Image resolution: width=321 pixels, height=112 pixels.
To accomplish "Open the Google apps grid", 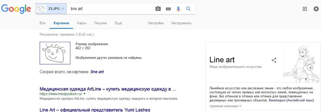I will [x=304, y=9].
